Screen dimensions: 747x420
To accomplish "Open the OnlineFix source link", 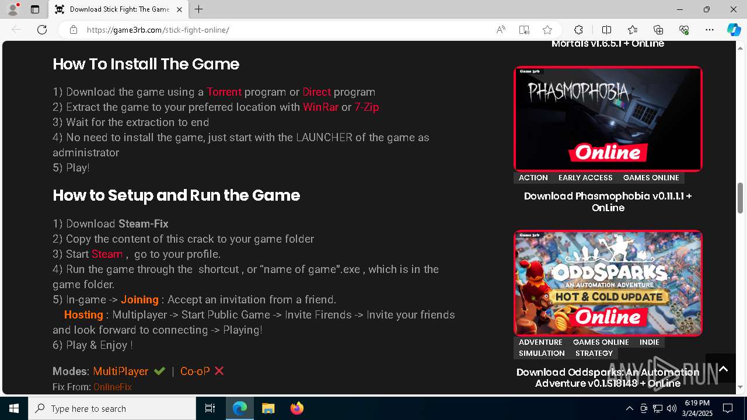I will pyautogui.click(x=113, y=387).
